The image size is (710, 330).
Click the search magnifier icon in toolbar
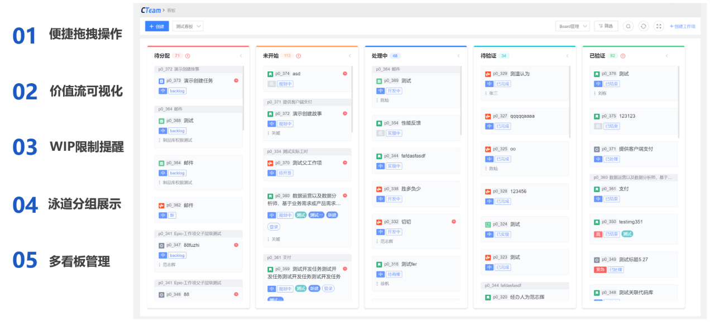[x=628, y=26]
